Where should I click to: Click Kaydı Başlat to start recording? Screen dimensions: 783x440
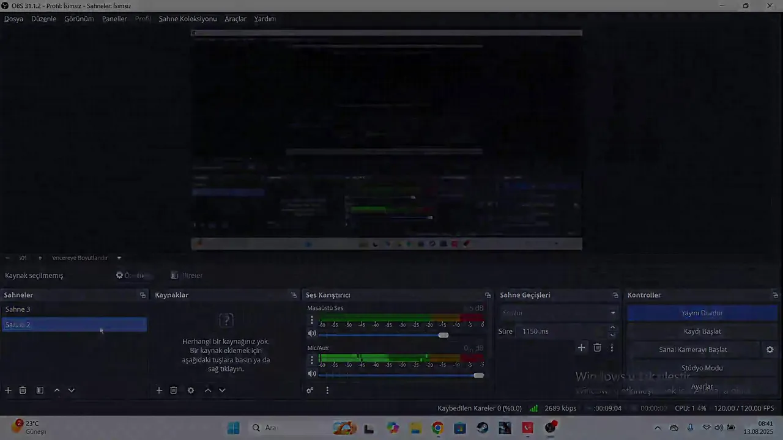click(702, 331)
